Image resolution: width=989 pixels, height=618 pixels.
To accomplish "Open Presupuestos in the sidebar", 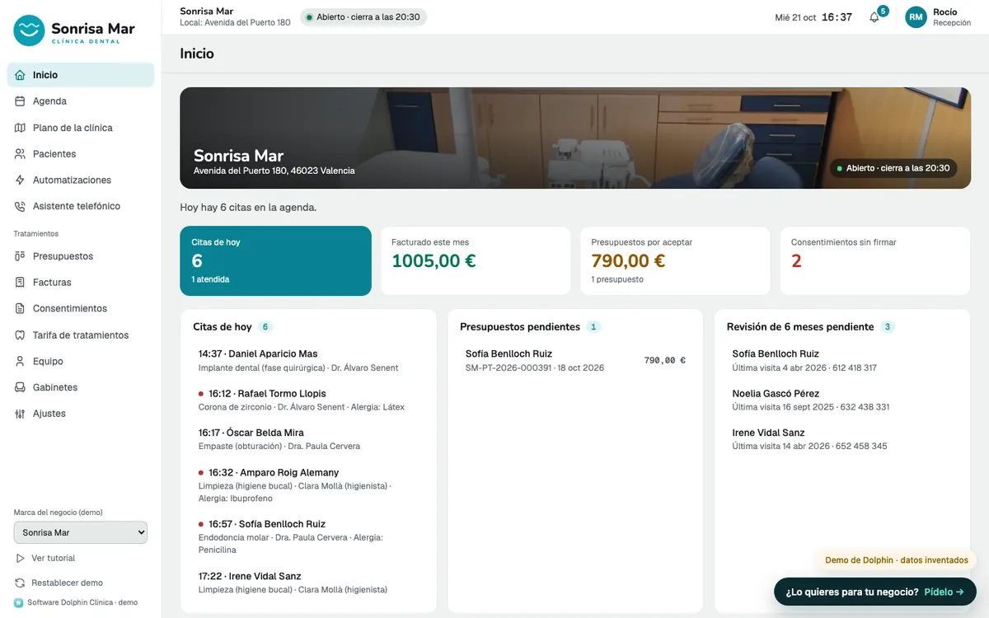I will (81, 256).
